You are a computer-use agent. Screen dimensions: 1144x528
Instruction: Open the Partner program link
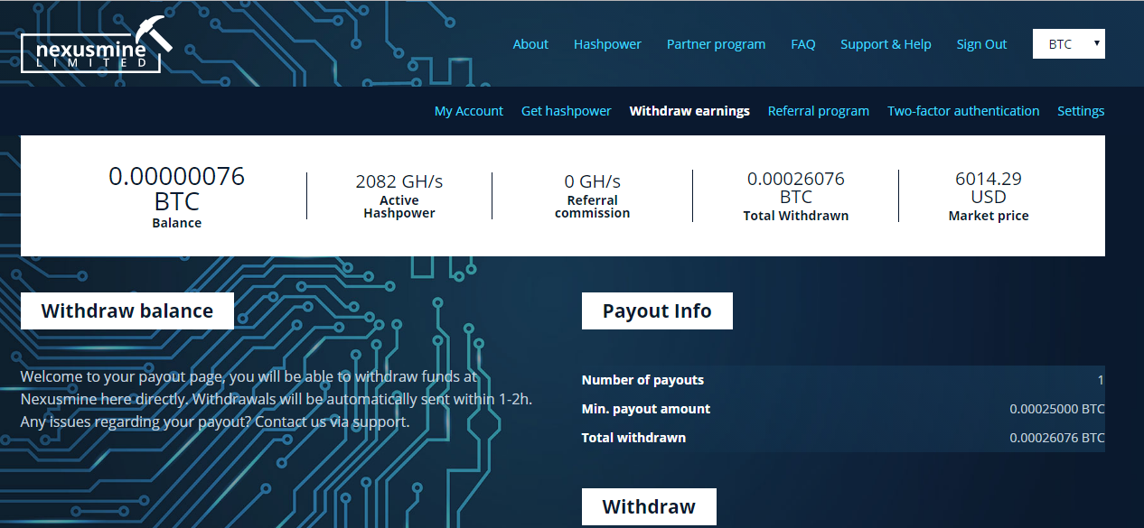(x=716, y=44)
